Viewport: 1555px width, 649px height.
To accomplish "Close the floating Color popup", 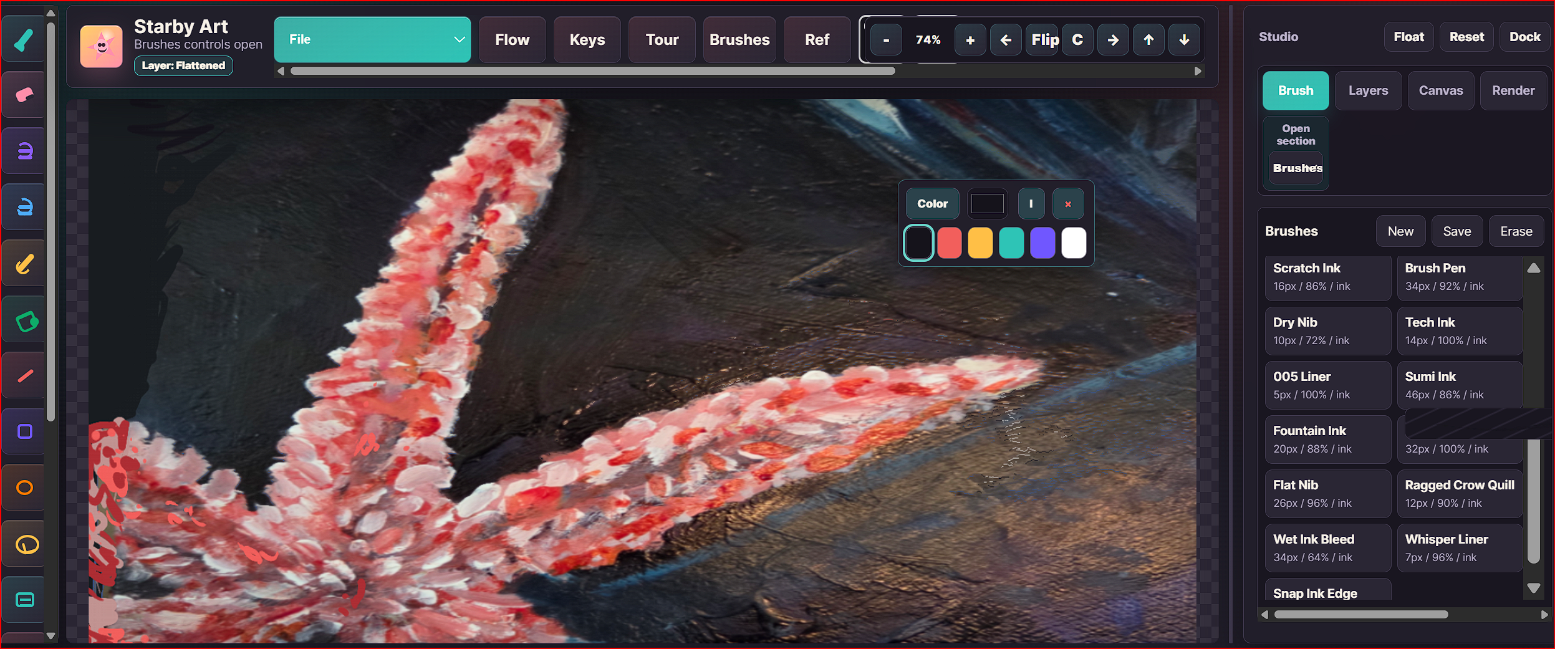I will (x=1068, y=204).
